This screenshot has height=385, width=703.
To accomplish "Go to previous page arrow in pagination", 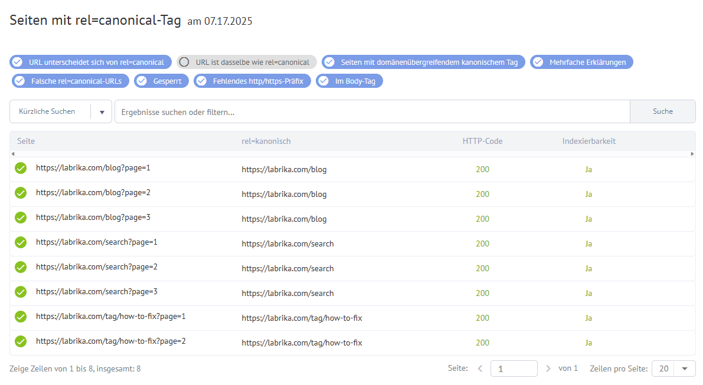I will 480,368.
